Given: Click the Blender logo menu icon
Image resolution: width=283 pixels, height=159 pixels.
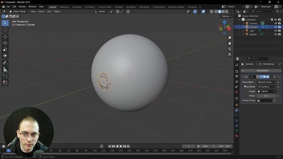Looking at the screenshot, I should [x=3, y=7].
